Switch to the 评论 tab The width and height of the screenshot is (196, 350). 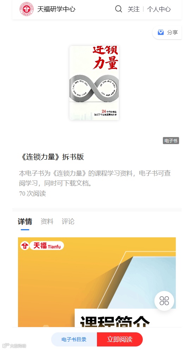tap(68, 222)
